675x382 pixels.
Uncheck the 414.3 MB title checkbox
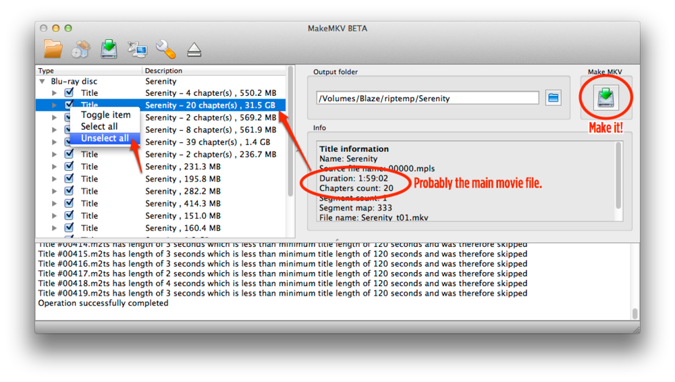coord(69,203)
